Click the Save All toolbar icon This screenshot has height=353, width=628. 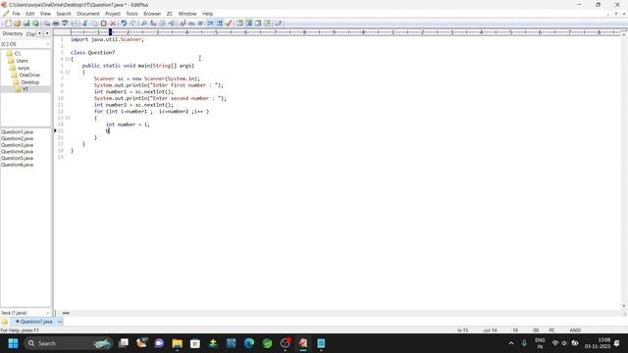(x=35, y=24)
